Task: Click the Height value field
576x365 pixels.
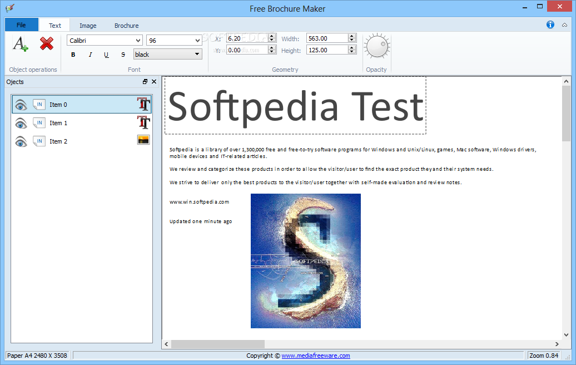Action: click(327, 50)
